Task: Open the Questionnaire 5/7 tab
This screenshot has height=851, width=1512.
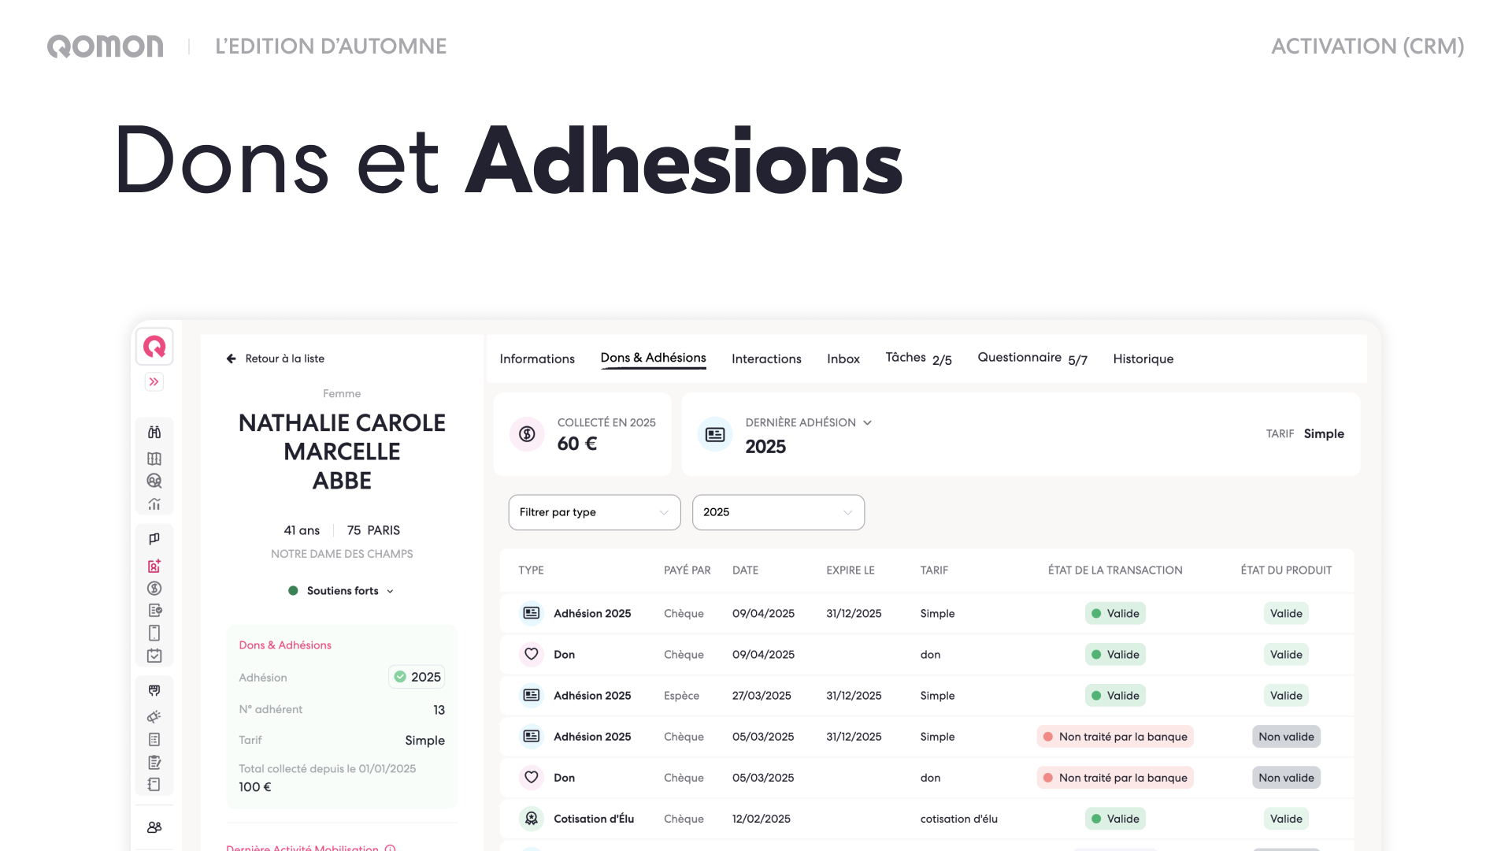Action: pos(1032,359)
